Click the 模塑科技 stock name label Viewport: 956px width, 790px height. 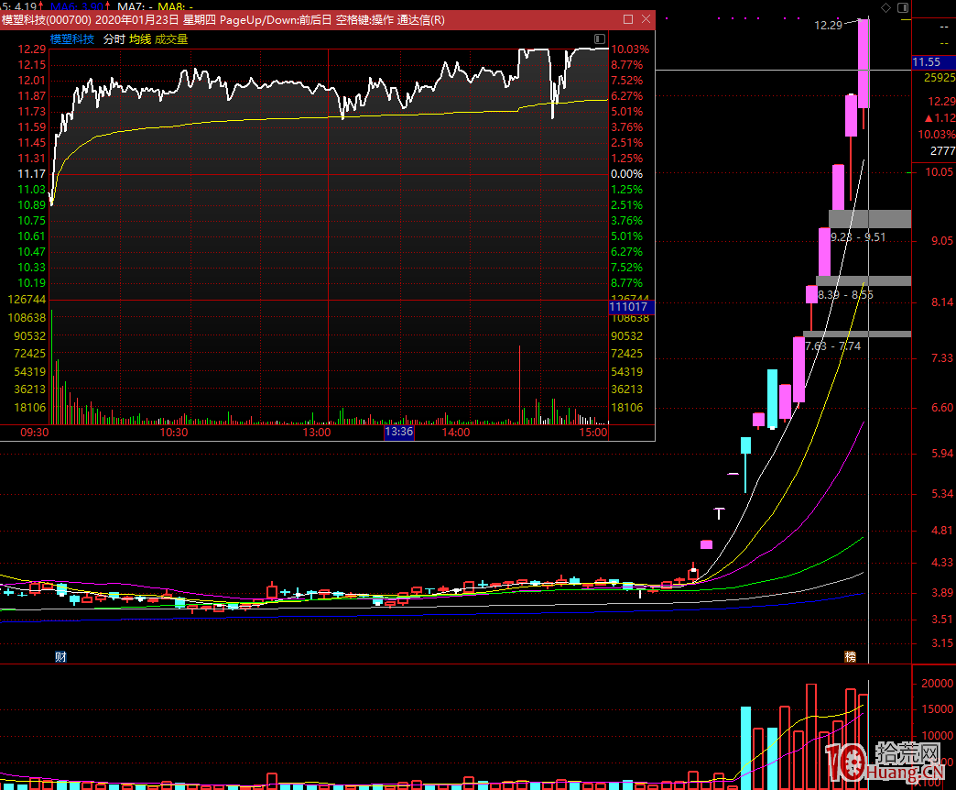click(x=72, y=39)
